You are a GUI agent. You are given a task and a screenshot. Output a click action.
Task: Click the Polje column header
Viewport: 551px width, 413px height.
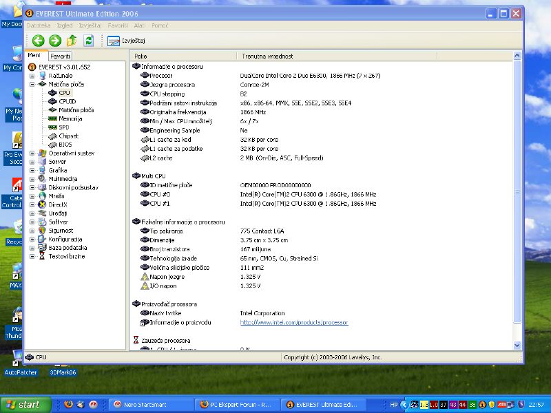click(183, 56)
